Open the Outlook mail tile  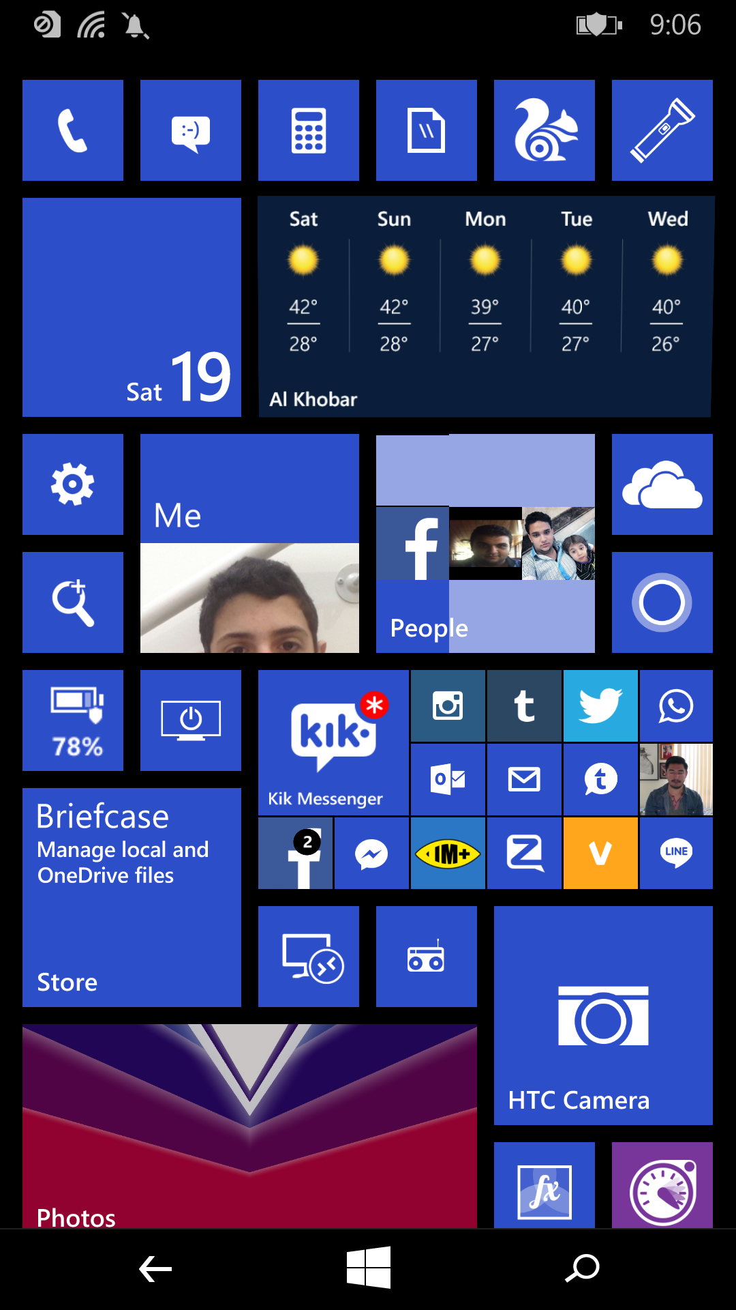point(448,779)
